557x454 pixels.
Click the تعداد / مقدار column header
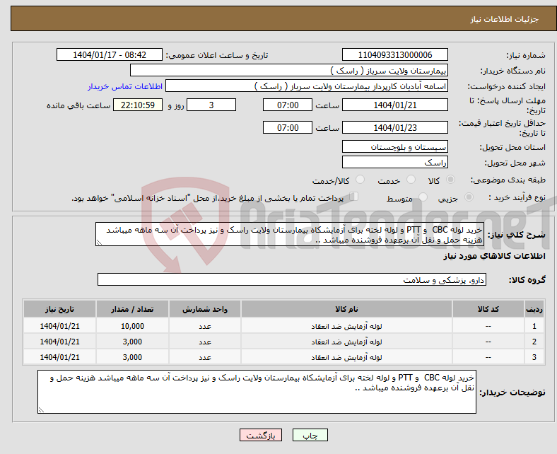pyautogui.click(x=132, y=309)
